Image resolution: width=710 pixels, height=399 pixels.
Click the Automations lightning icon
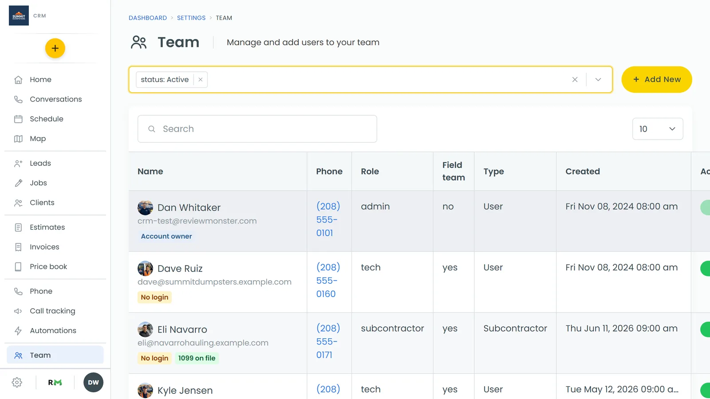pyautogui.click(x=18, y=331)
